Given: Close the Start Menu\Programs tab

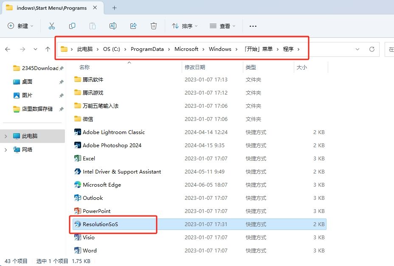Looking at the screenshot, I should pyautogui.click(x=95, y=8).
